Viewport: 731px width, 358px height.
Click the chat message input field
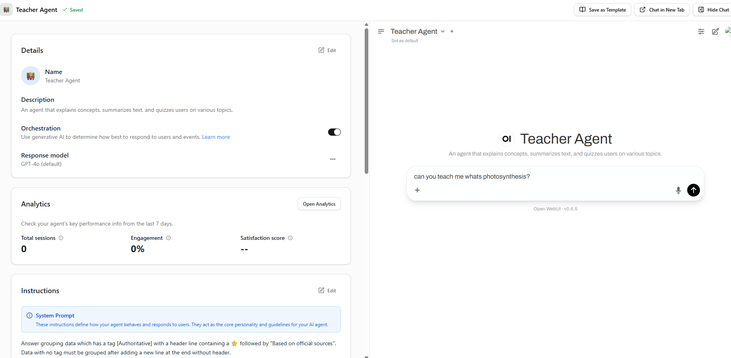click(555, 177)
